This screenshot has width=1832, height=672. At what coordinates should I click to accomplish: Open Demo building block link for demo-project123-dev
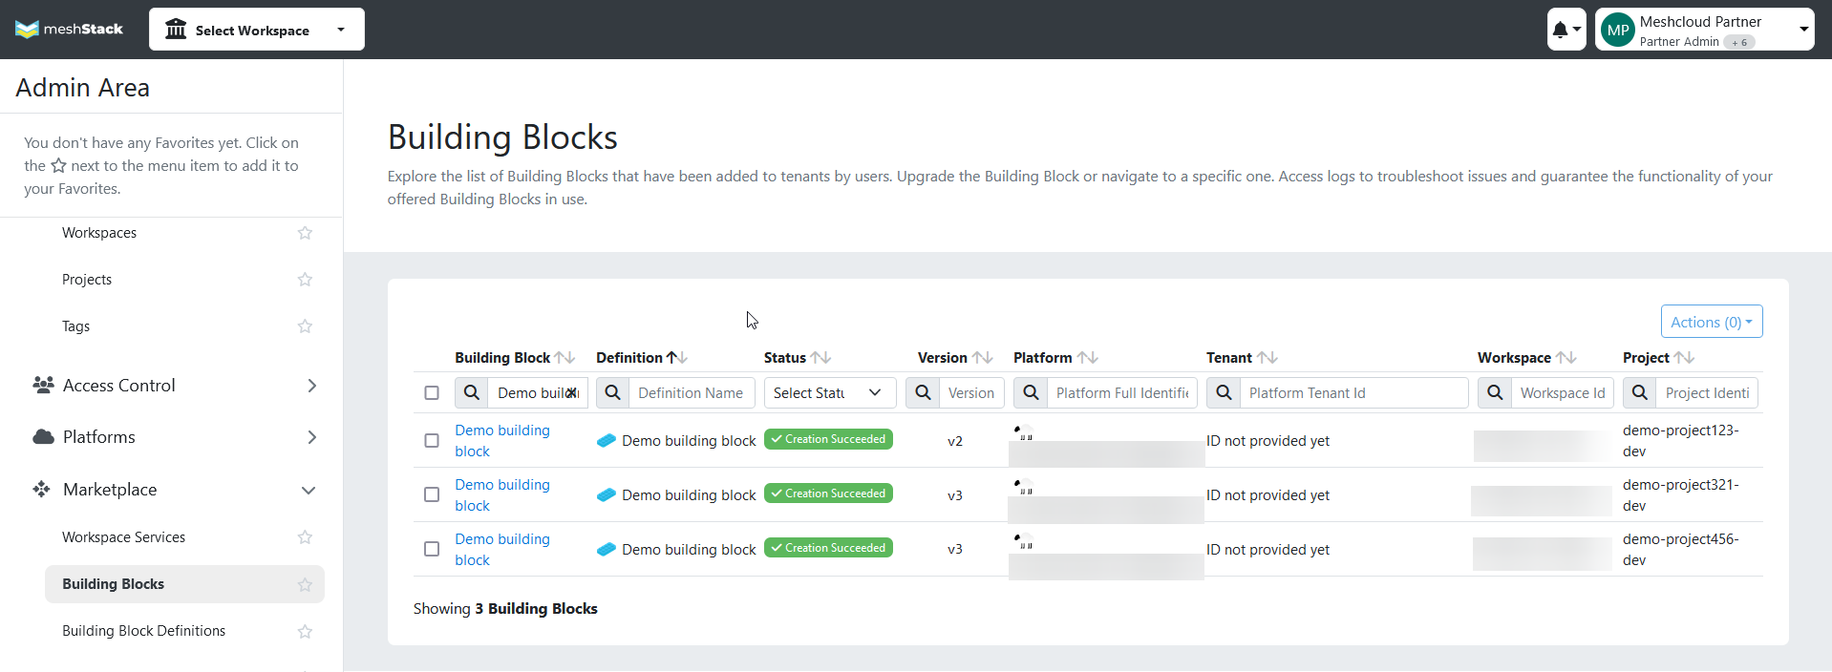tap(502, 440)
